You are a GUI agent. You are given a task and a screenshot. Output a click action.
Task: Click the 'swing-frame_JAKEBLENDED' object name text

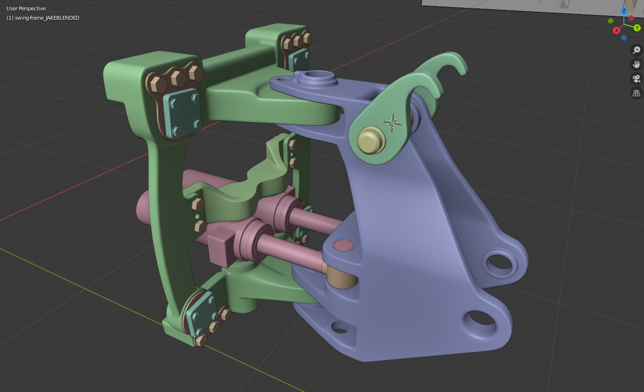pyautogui.click(x=48, y=18)
